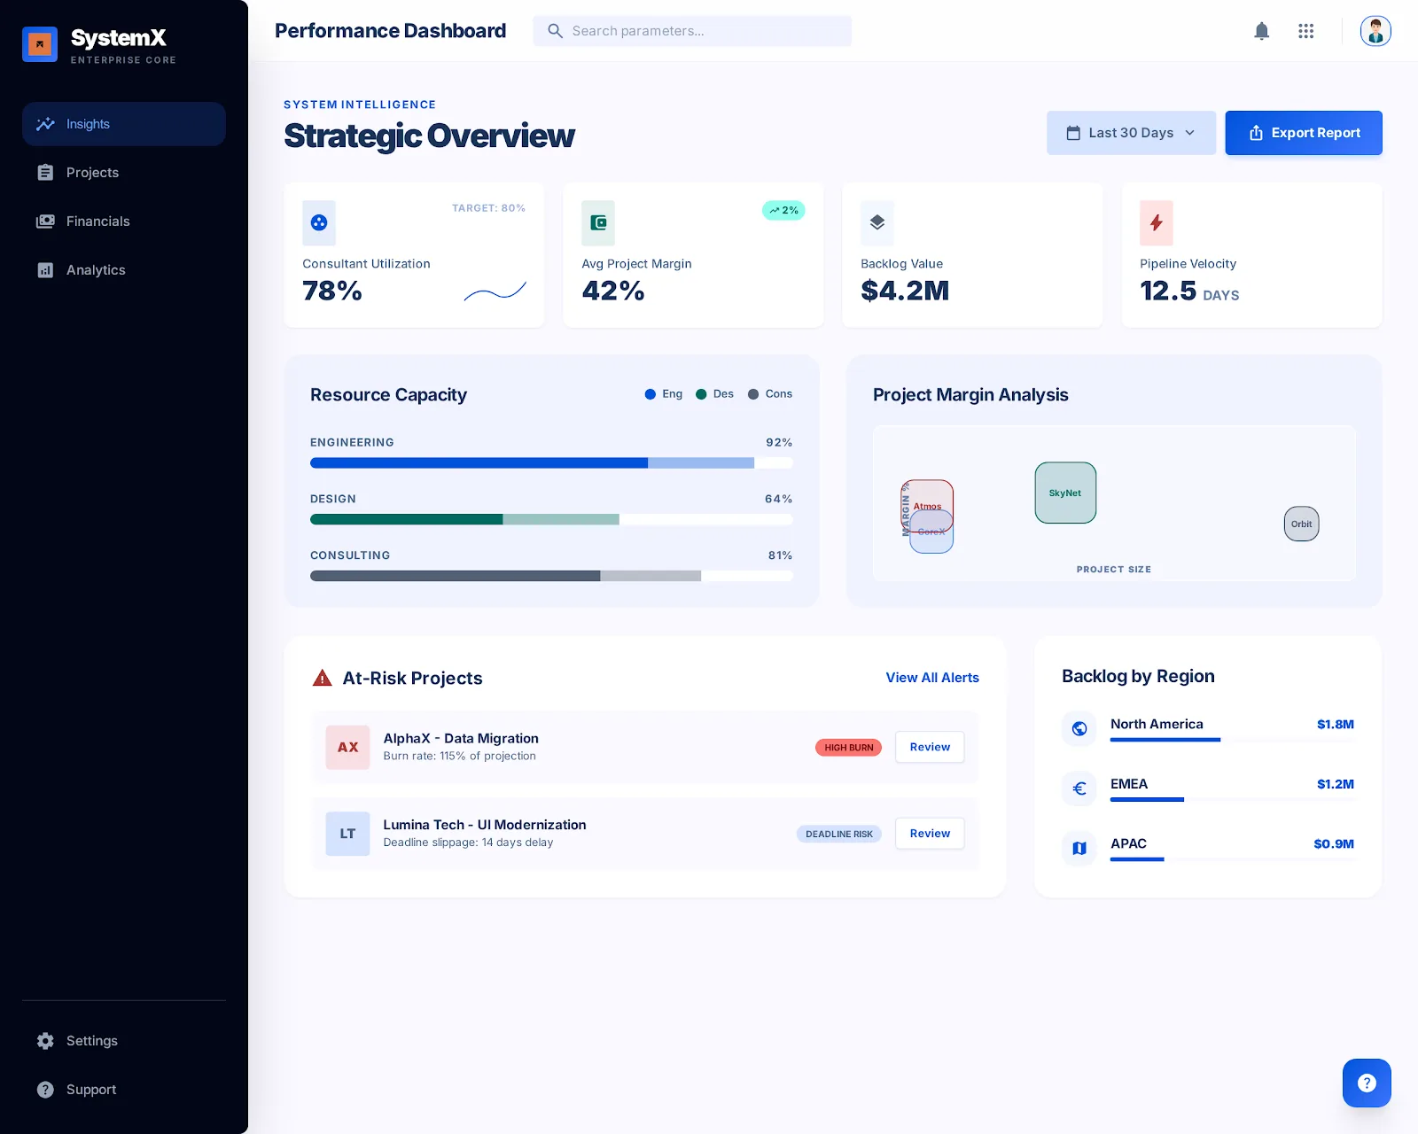Open the apps grid menu
The width and height of the screenshot is (1418, 1134).
[x=1305, y=31]
